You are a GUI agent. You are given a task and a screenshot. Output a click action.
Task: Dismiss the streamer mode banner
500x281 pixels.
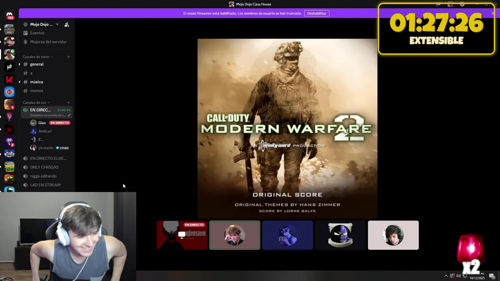493,13
